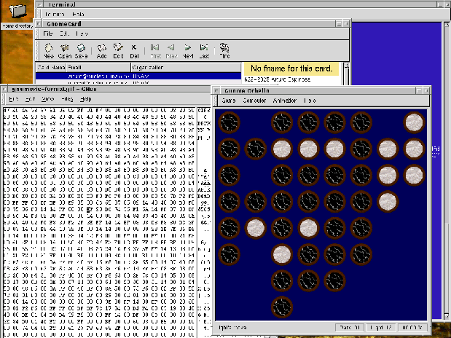Click the Del card toolbar icon

coord(134,50)
